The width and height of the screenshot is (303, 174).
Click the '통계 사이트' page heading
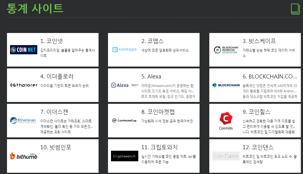click(35, 9)
